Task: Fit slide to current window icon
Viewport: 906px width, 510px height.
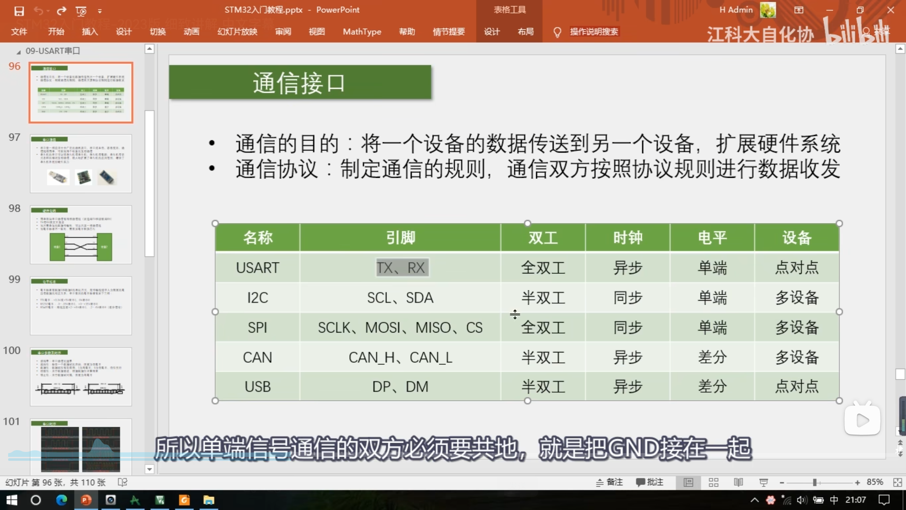Action: click(897, 482)
